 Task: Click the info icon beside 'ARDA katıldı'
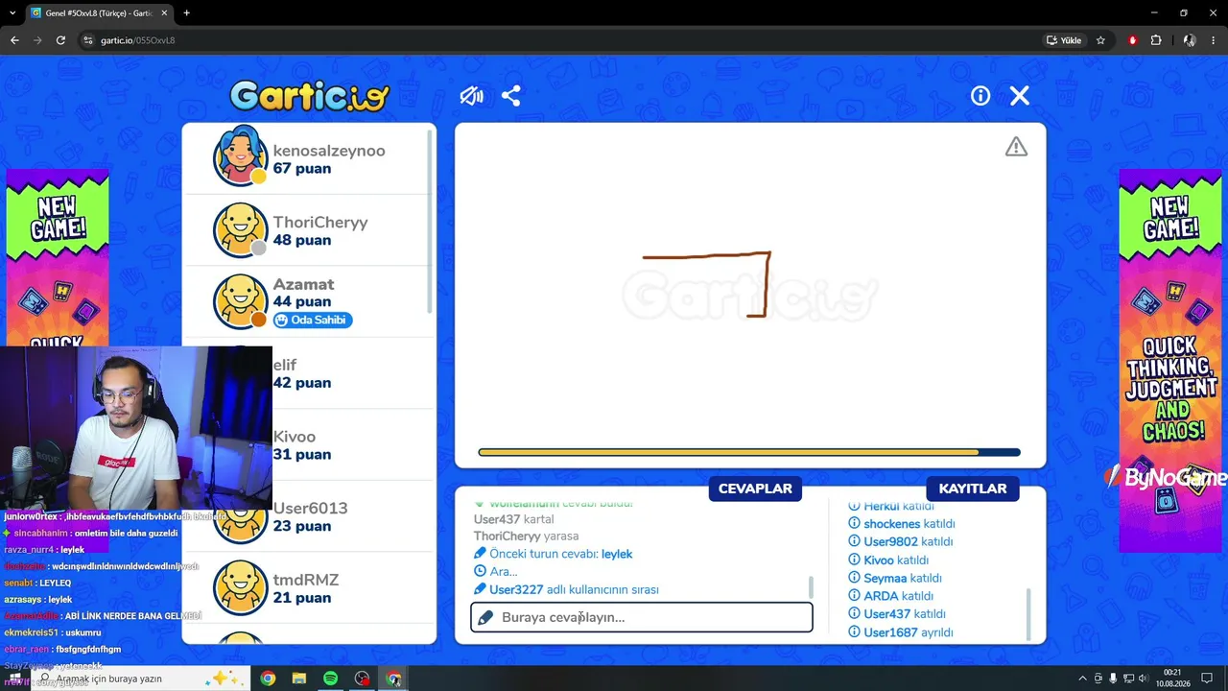tap(854, 596)
